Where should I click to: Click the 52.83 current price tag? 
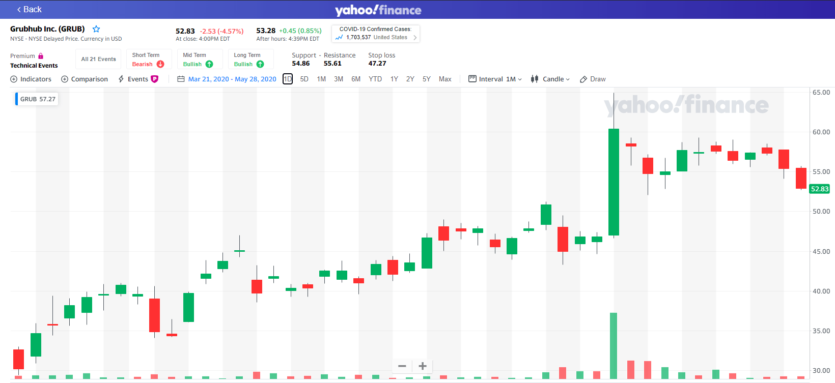[820, 189]
